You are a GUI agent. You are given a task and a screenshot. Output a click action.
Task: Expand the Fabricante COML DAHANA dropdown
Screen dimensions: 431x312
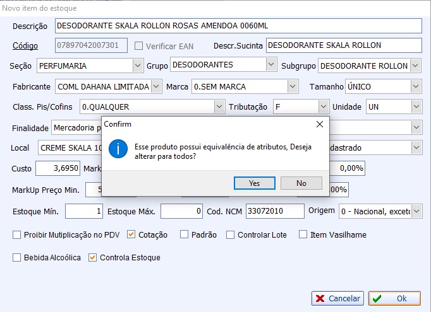coord(156,86)
